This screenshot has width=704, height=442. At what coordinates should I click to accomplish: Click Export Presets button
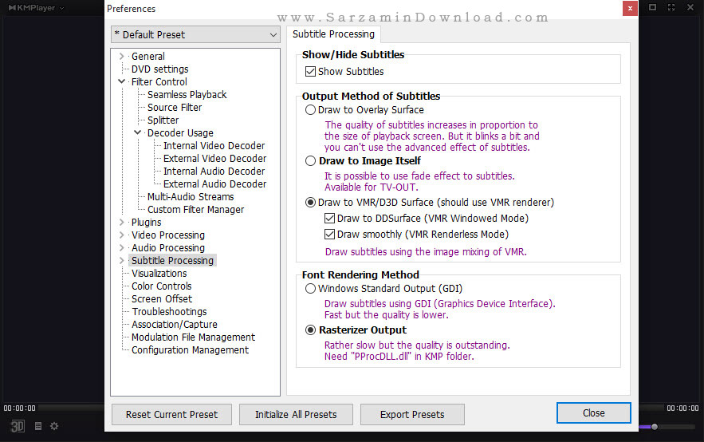(x=412, y=415)
